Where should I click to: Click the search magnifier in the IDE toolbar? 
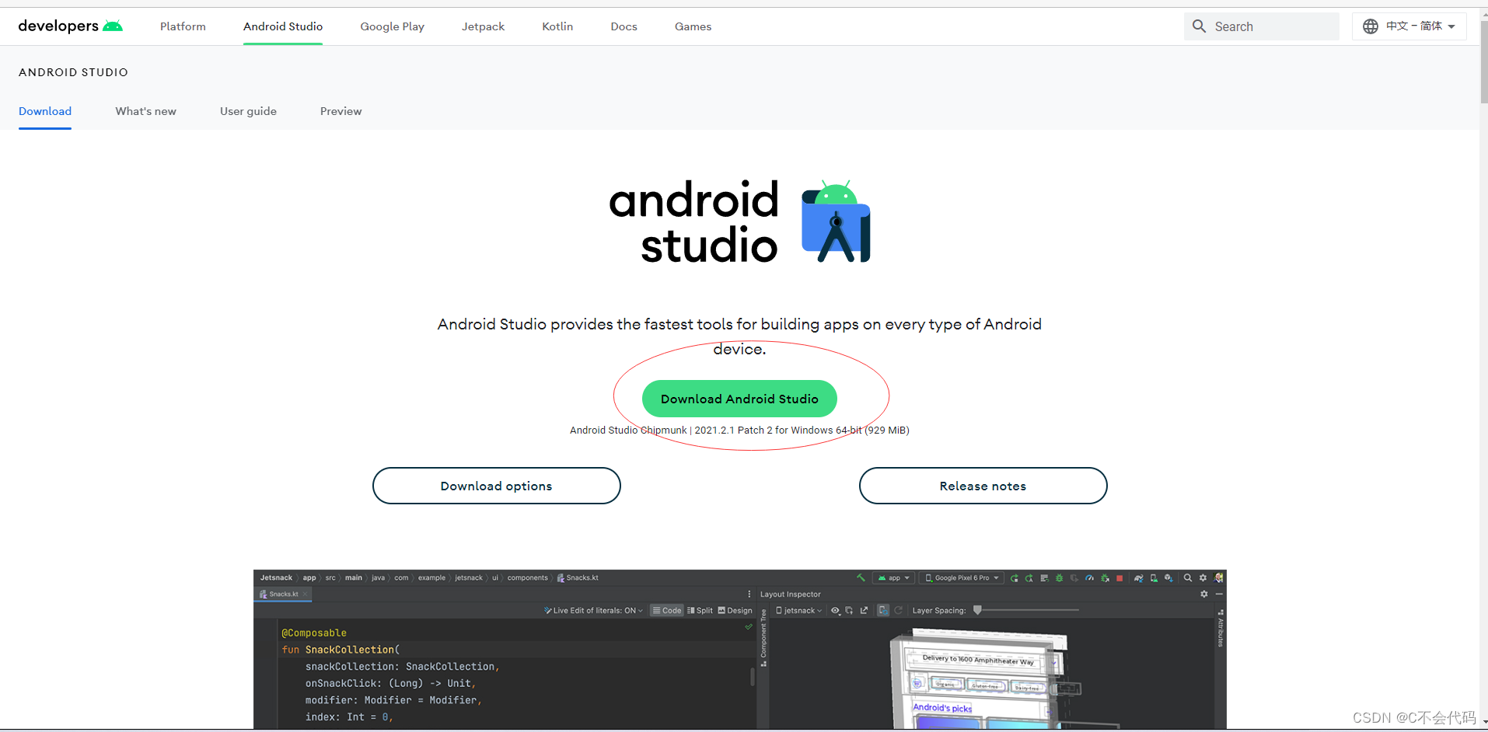[x=1187, y=579]
